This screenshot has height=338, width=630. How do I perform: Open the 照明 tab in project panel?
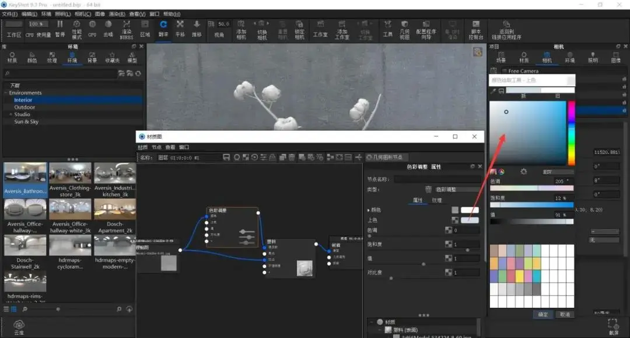(593, 57)
